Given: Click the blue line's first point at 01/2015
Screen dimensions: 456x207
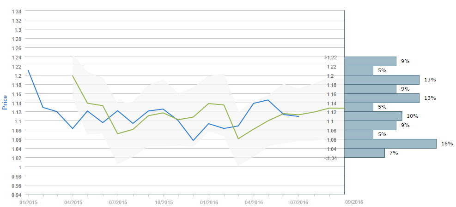Looking at the screenshot, I should (x=28, y=70).
